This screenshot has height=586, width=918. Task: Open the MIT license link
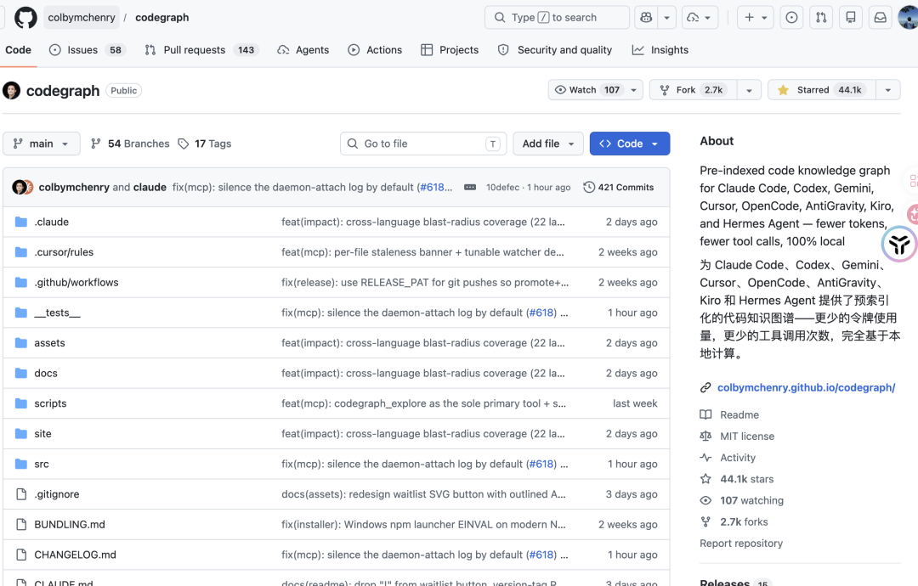click(737, 437)
